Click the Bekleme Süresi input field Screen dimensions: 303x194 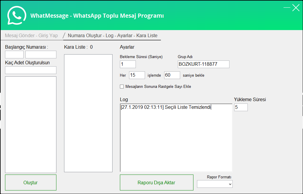click(x=128, y=64)
